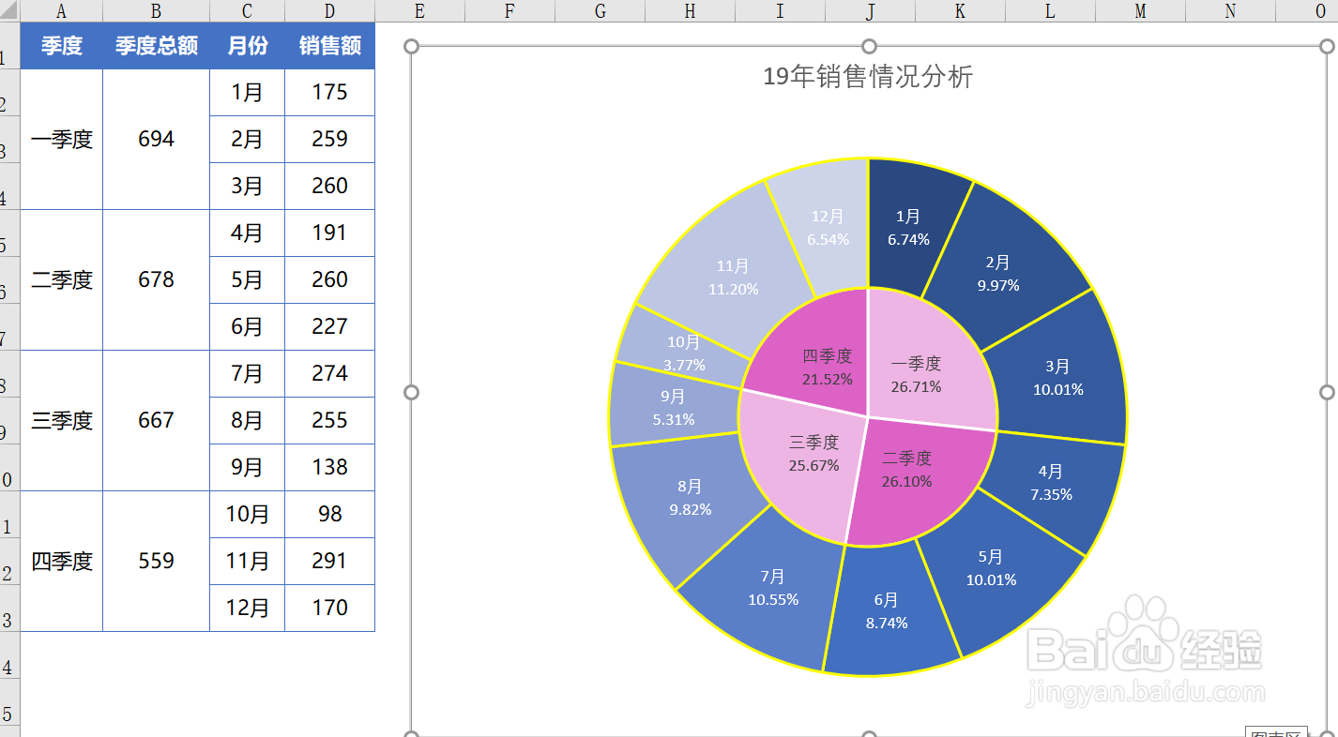
Task: Select the 6月 8.74% chart slice
Action: (x=886, y=610)
